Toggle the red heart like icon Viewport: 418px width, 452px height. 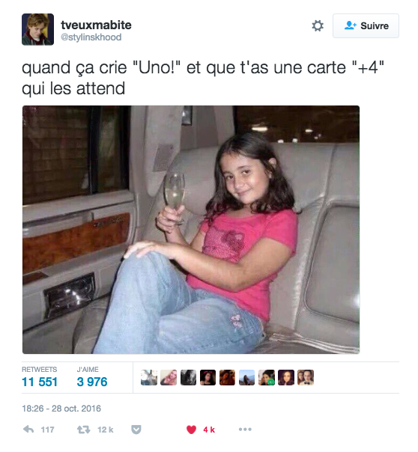point(191,430)
